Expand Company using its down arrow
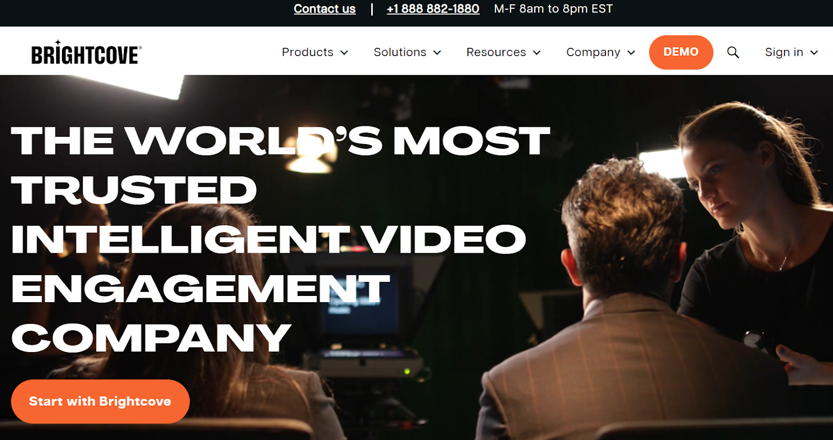The width and height of the screenshot is (833, 440). click(631, 53)
